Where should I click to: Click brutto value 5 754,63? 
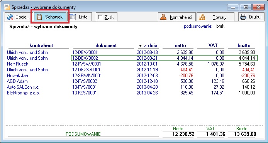(x=247, y=64)
